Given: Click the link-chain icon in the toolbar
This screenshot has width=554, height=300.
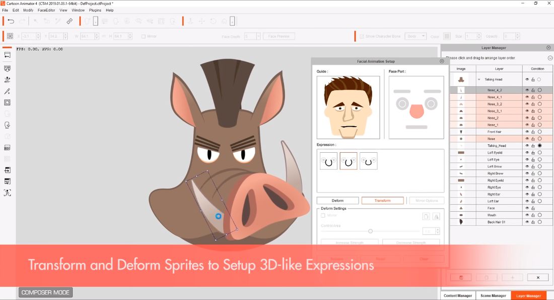Looking at the screenshot, I should [x=70, y=22].
